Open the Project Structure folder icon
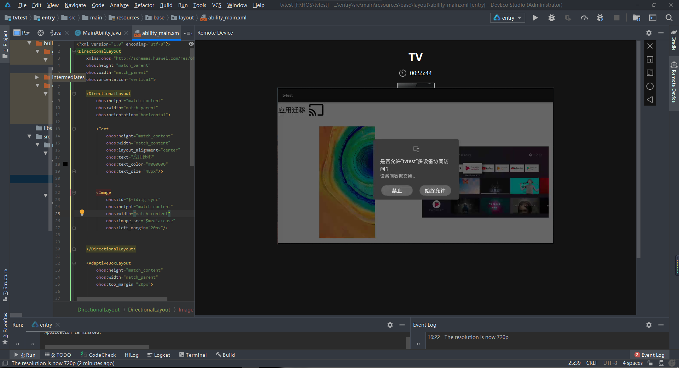 coord(637,18)
